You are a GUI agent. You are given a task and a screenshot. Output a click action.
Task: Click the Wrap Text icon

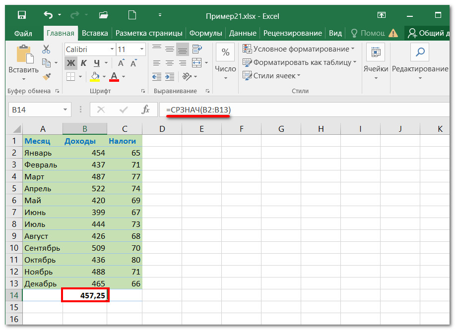tap(196, 49)
